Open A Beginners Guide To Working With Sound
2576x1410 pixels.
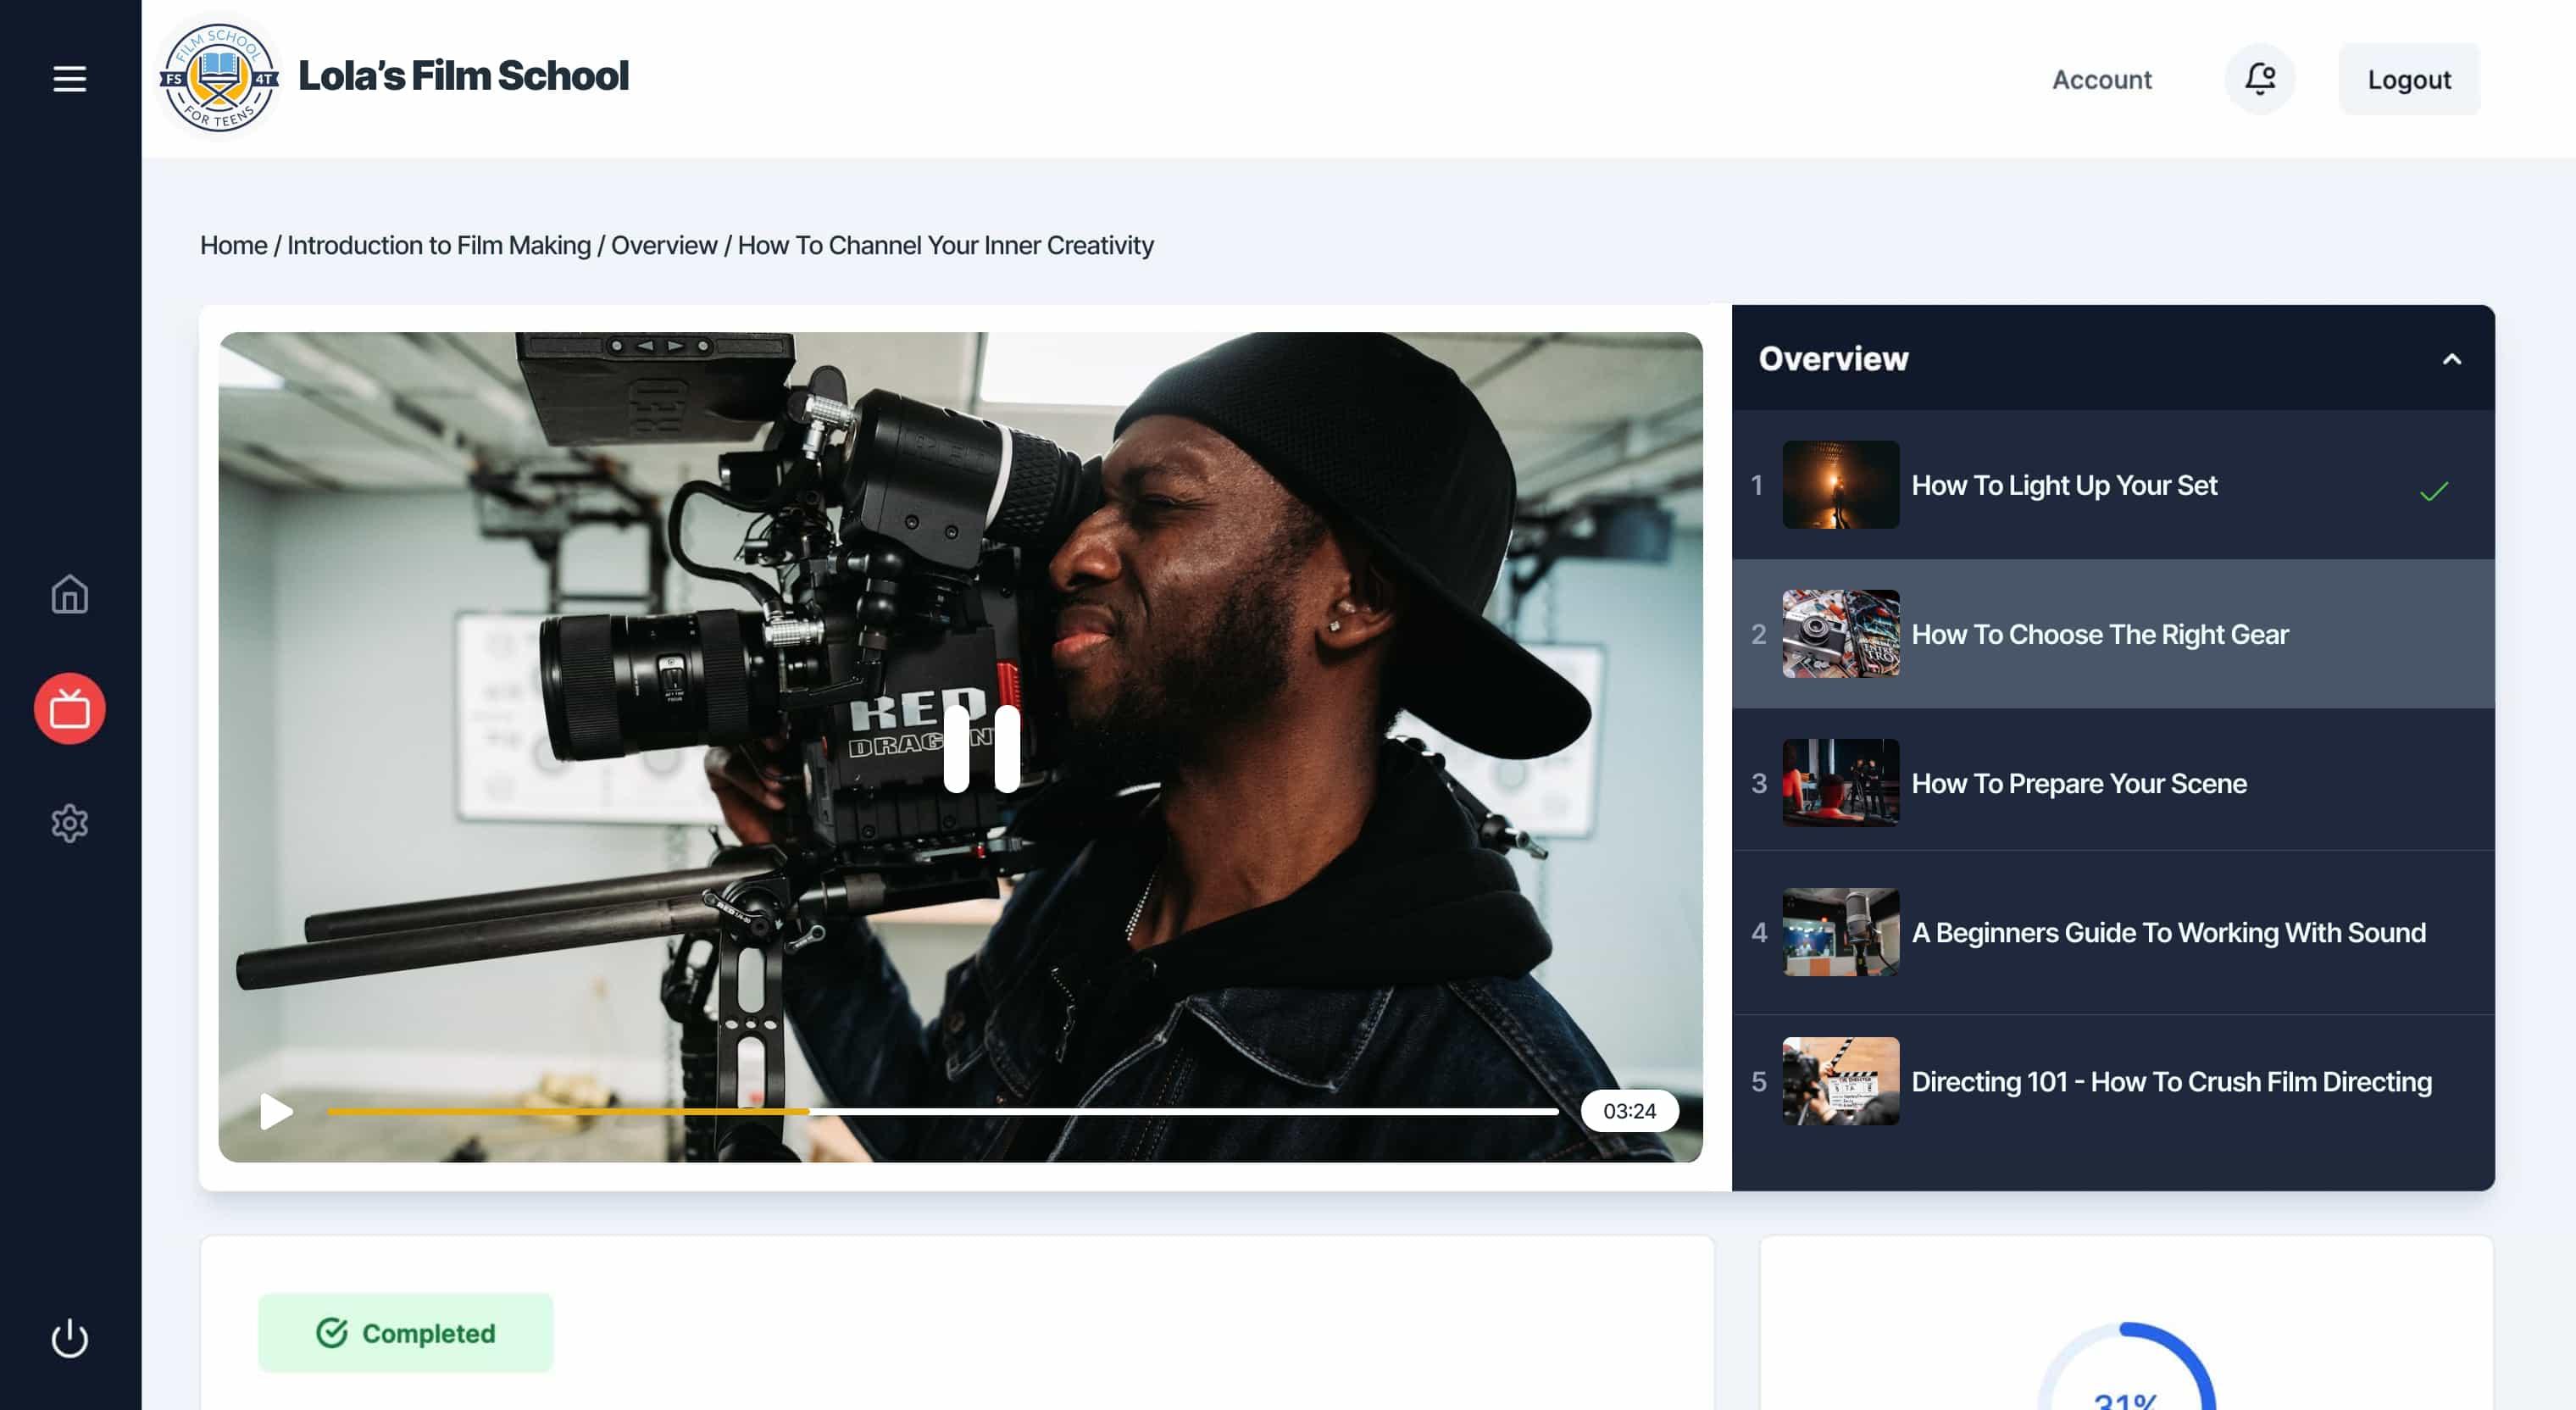point(2113,932)
